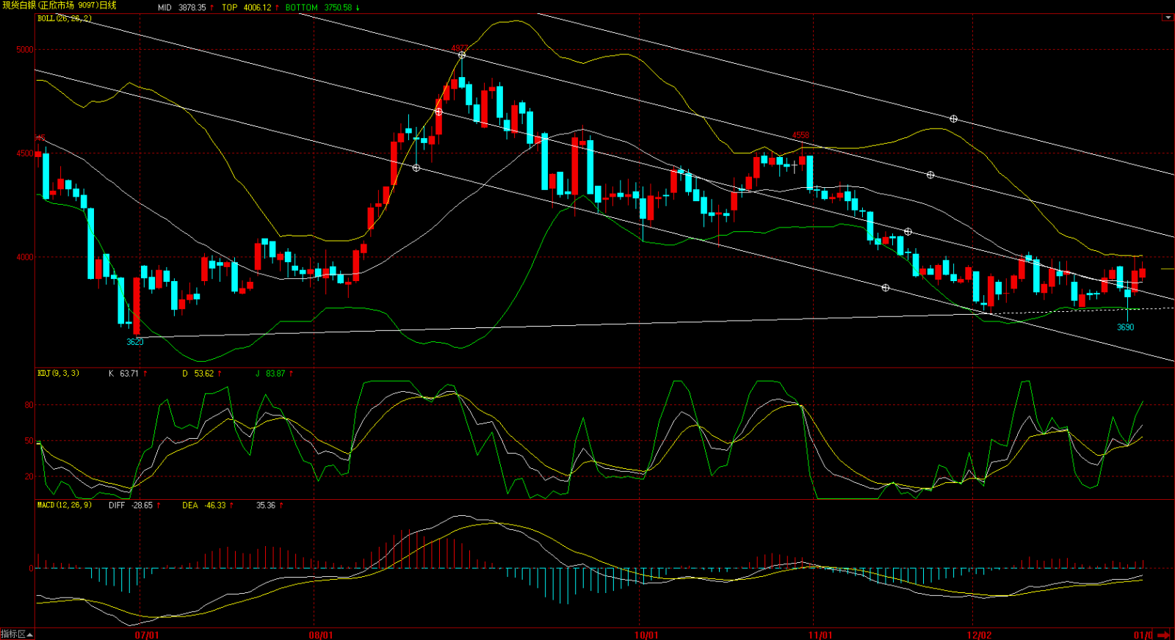
Task: Expand the 指标区 indicator area toggle
Action: click(x=17, y=634)
